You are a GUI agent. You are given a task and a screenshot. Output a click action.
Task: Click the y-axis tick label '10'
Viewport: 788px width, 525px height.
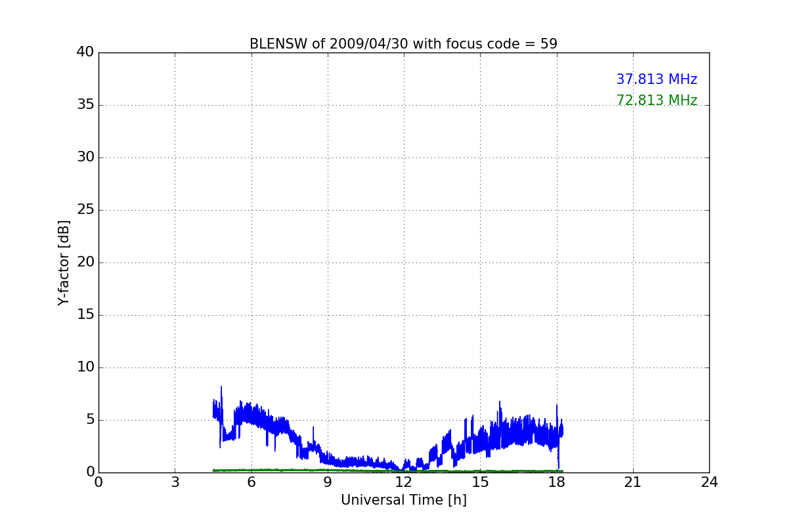(x=85, y=367)
